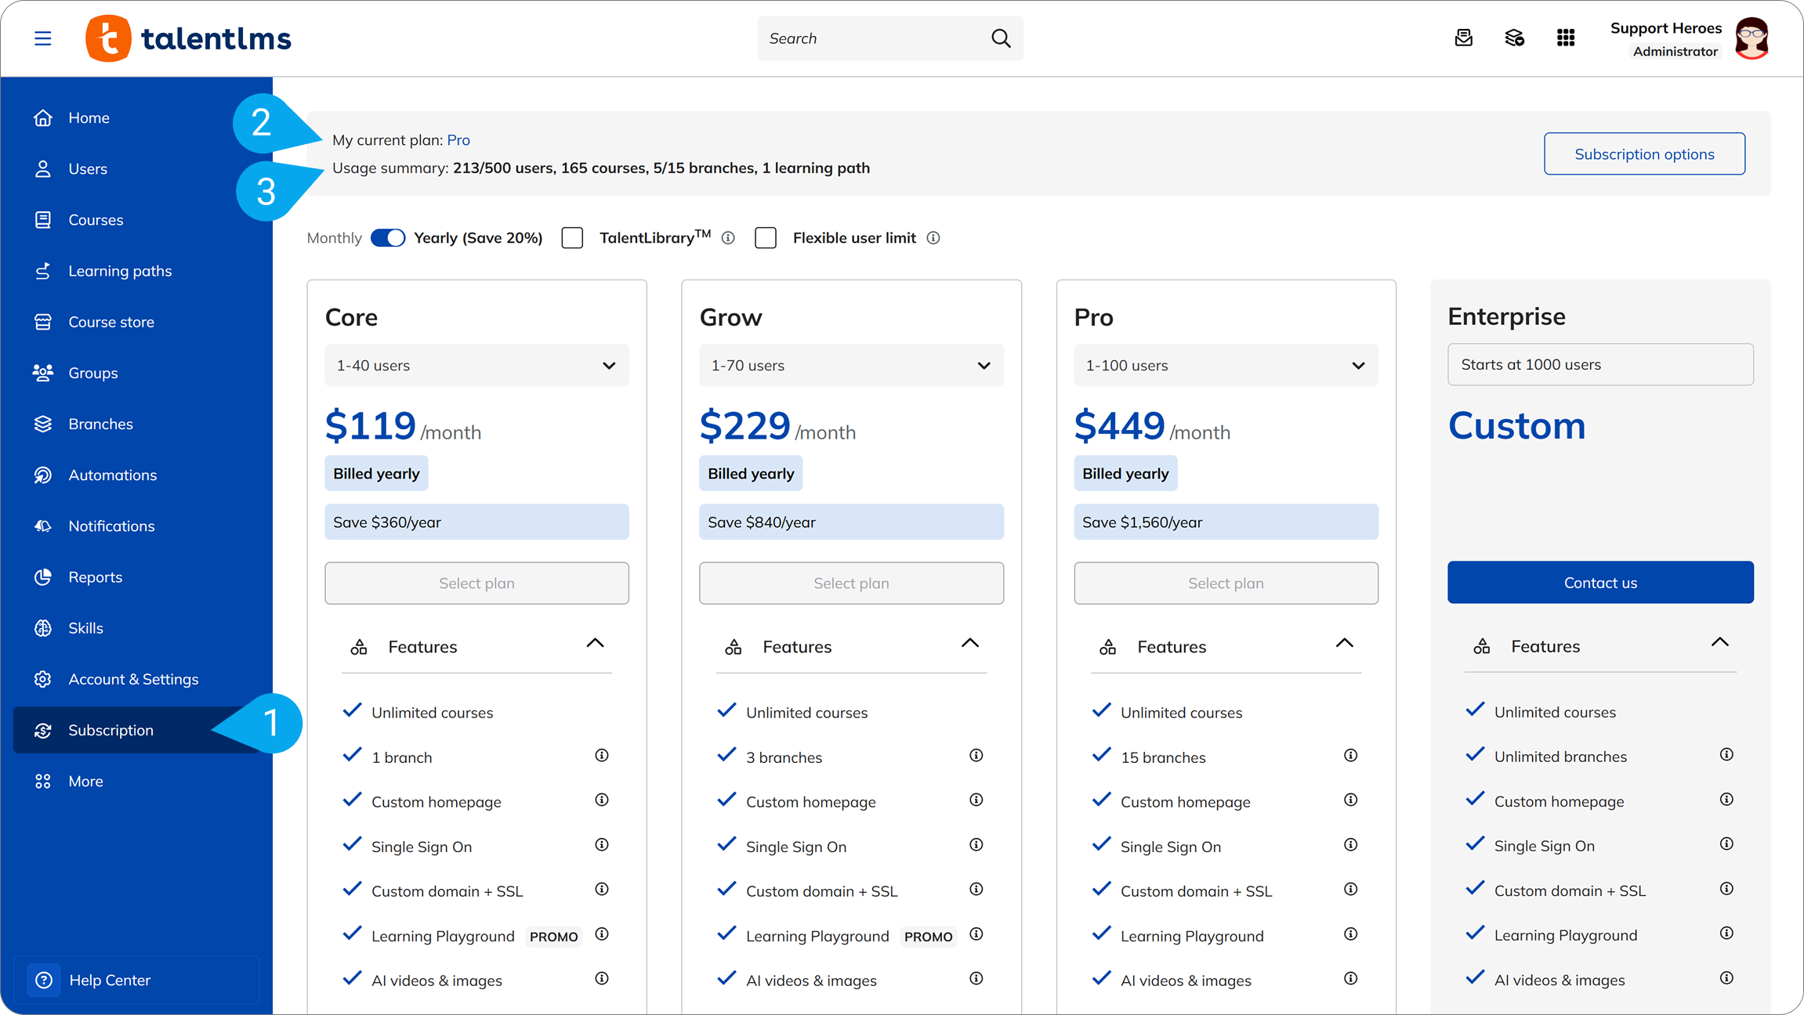Click the info icon beside TalentLibrary
1804x1015 pixels.
tap(728, 238)
